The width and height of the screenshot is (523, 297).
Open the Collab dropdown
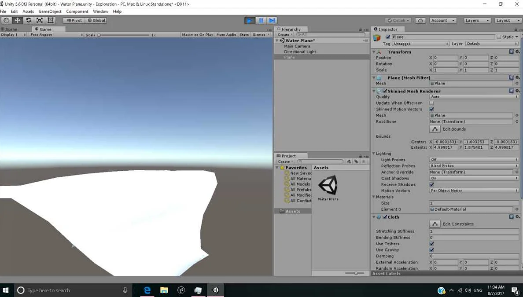click(x=398, y=20)
